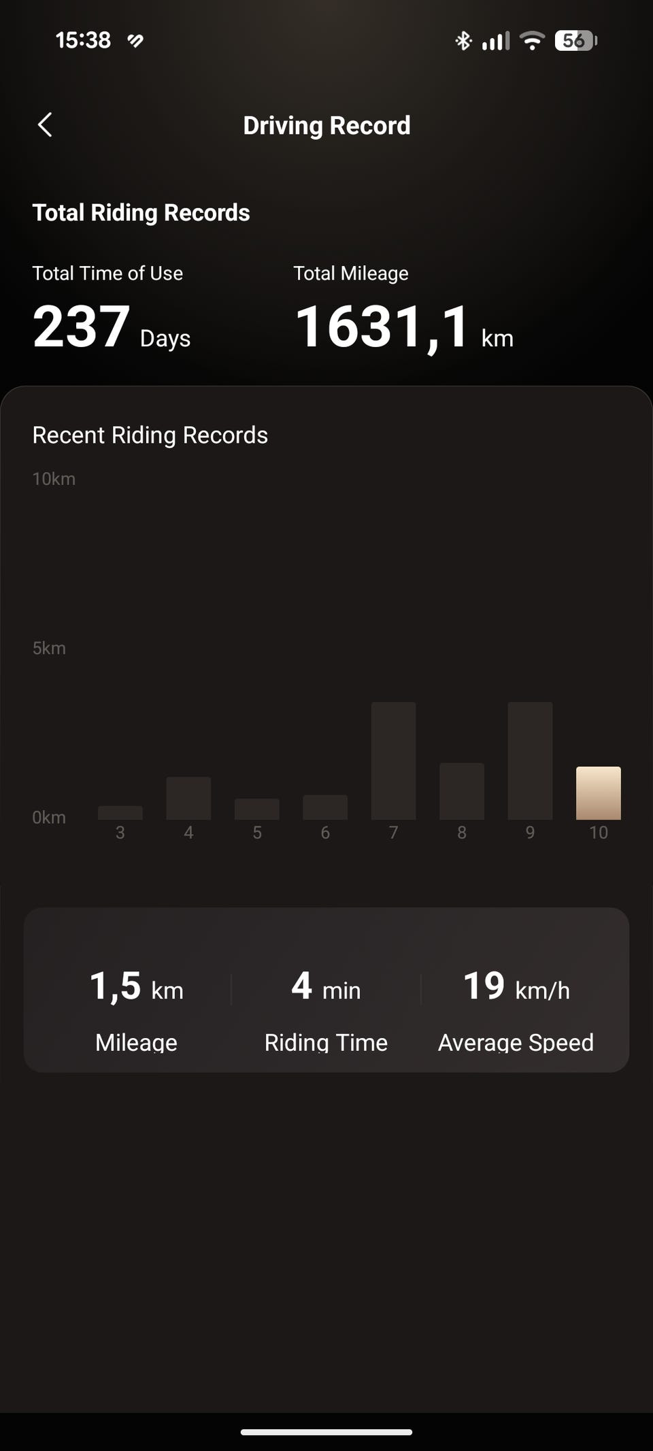Select the chart bar for day 7

[393, 761]
